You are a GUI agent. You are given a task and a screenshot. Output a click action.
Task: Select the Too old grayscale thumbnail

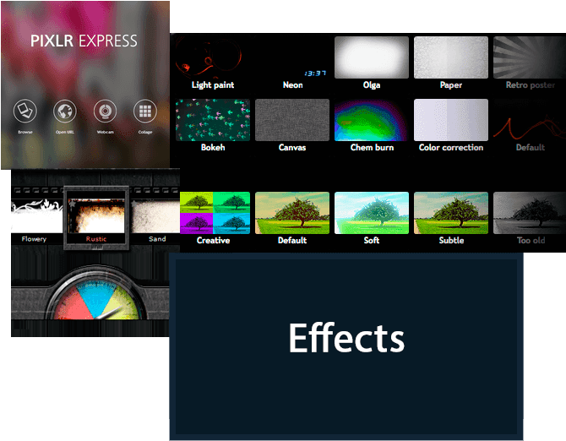click(x=530, y=213)
